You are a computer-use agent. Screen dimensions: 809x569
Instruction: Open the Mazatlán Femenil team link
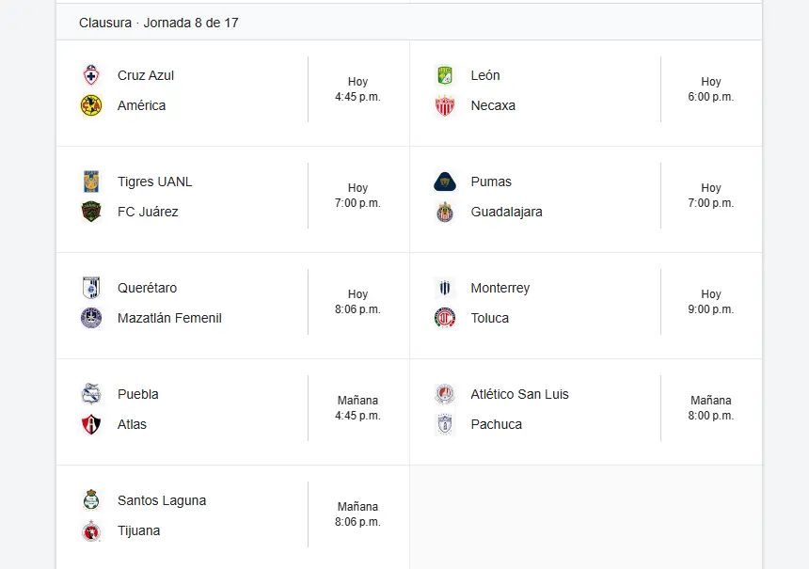(x=169, y=318)
